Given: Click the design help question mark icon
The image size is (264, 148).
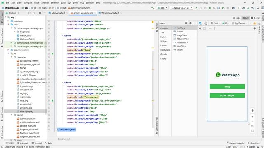Looking at the screenshot, I should (255, 28).
